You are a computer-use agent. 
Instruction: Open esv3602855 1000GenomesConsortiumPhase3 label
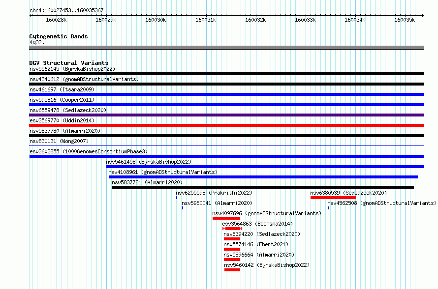click(x=89, y=151)
